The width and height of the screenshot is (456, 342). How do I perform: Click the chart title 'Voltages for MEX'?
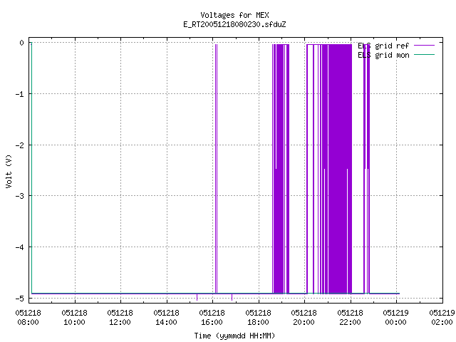coord(234,15)
